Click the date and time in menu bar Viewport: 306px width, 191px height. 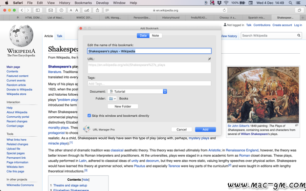pos(270,3)
